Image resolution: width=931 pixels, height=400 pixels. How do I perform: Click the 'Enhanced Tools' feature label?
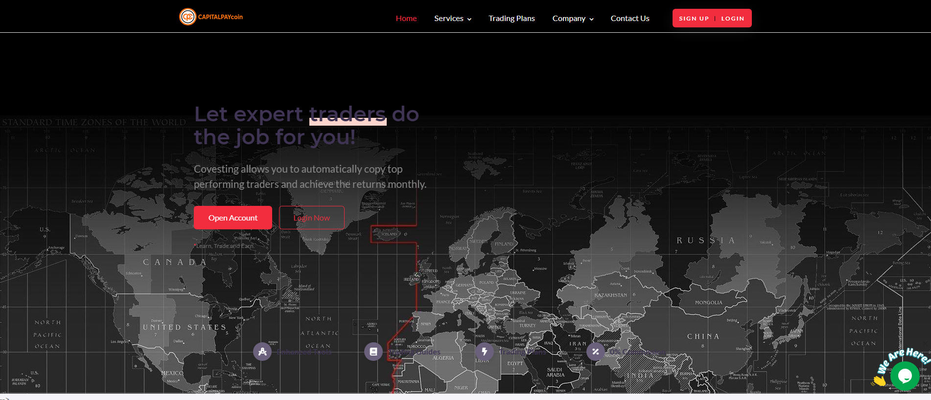[x=304, y=352]
